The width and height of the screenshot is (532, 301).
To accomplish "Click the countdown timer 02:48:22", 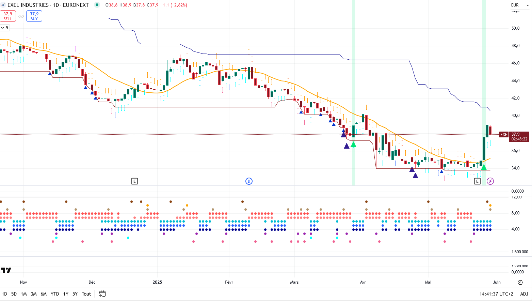I will (519, 139).
